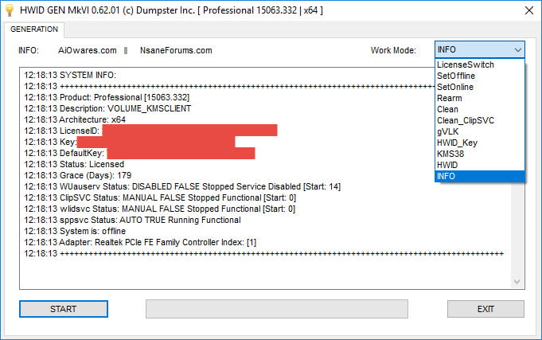The height and width of the screenshot is (340, 542).
Task: Close the HWID GEN window
Action: 528,10
